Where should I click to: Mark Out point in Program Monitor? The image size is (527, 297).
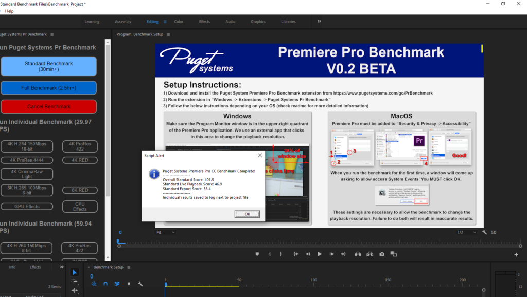[x=280, y=254]
